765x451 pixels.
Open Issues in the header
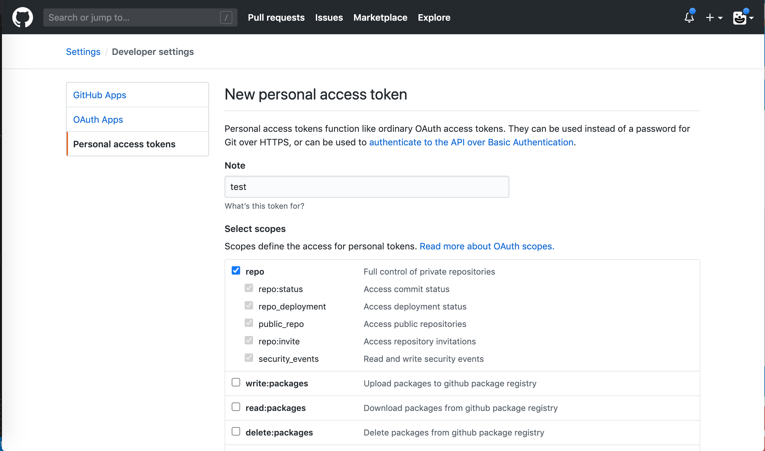click(x=329, y=17)
